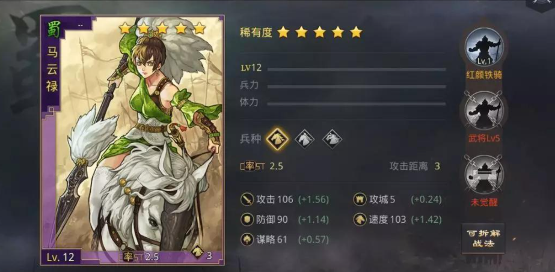555x272 pixels.
Task: Tap the locked 未觉醒 skill slot
Action: 483,175
